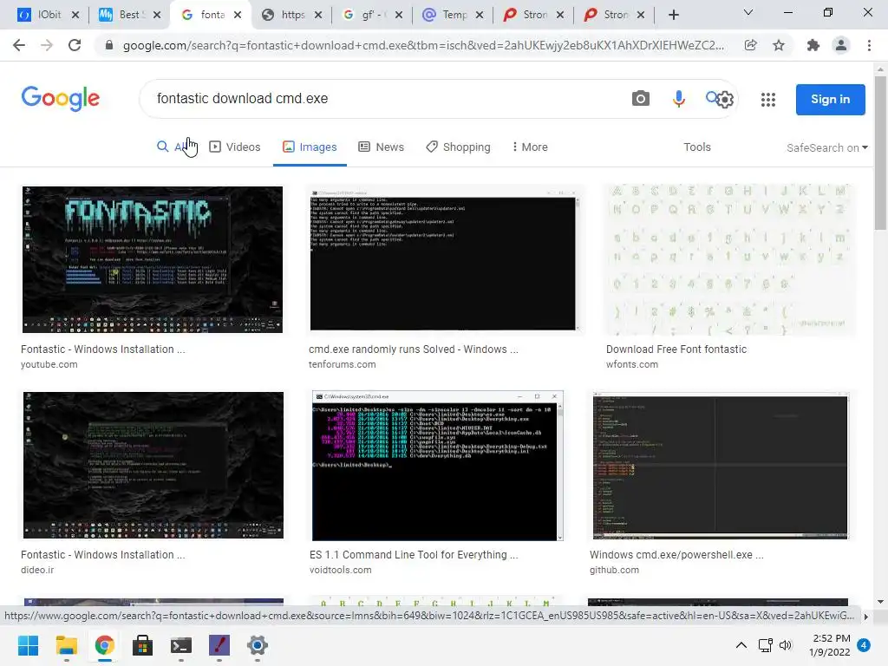Open Windows cmd.exe/powershell.exe github link

[676, 554]
